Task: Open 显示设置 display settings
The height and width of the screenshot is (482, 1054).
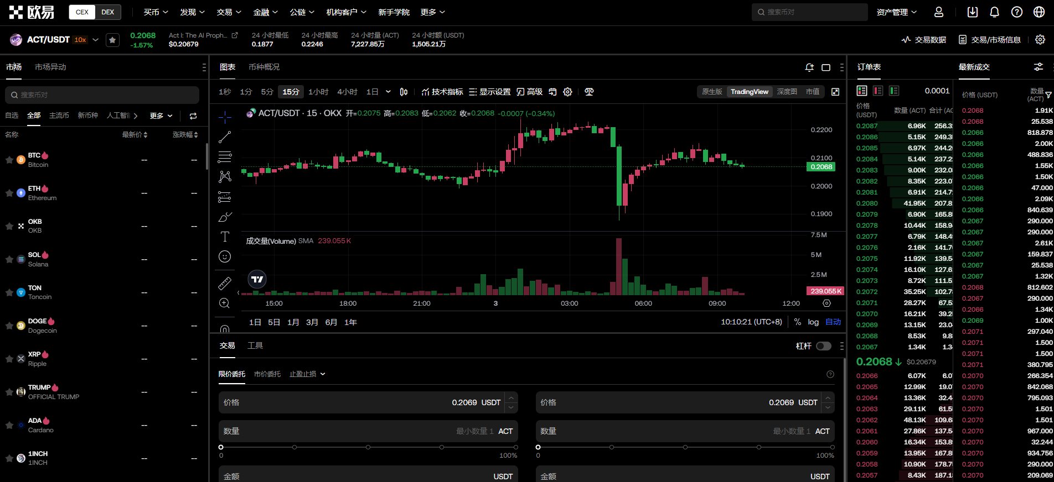Action: click(489, 92)
